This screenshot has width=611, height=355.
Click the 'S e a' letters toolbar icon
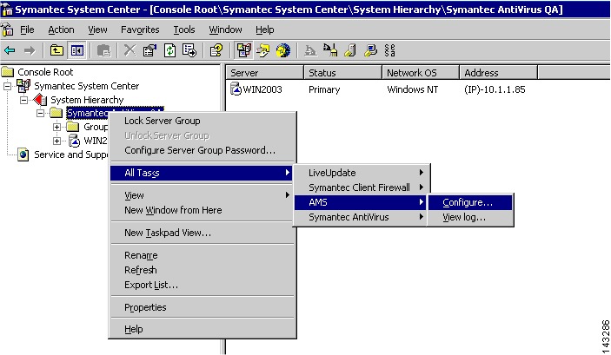click(389, 50)
